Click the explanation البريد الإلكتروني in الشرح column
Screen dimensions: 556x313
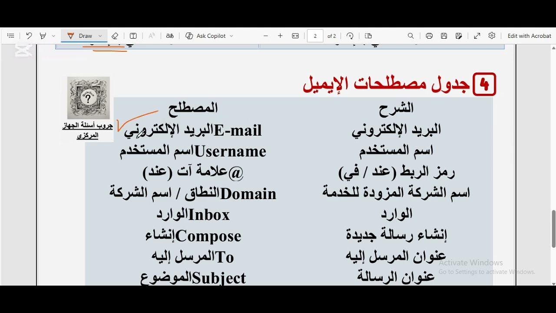tap(396, 130)
